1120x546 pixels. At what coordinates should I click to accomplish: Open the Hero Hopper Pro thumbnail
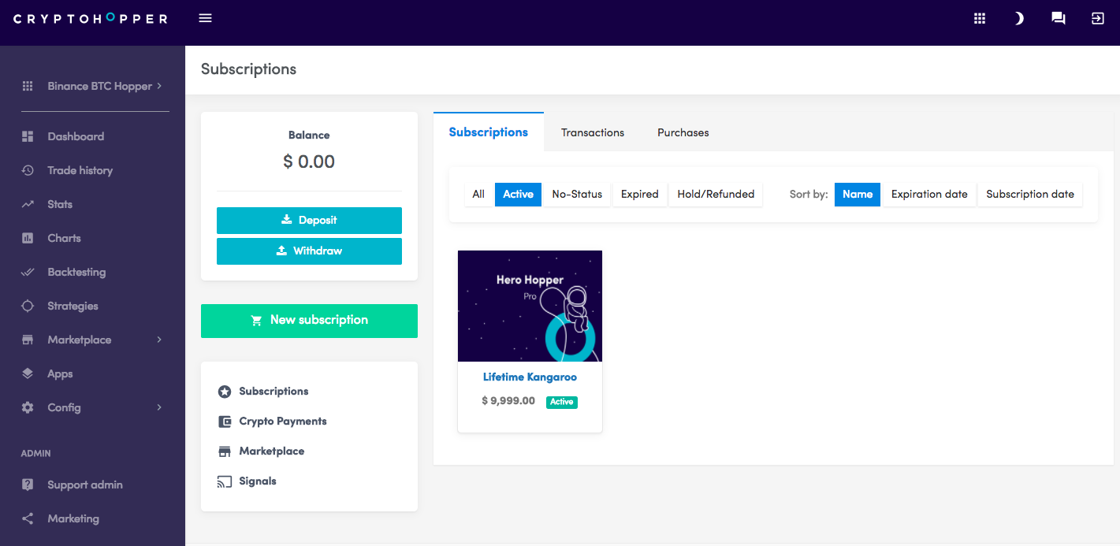(530, 306)
